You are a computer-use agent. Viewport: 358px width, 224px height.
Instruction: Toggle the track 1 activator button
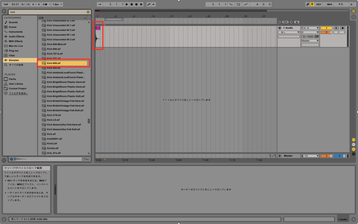pos(326,28)
